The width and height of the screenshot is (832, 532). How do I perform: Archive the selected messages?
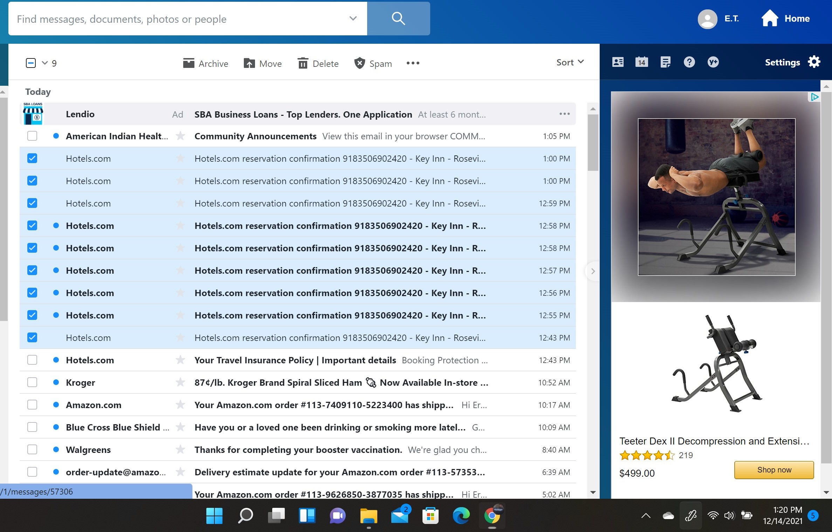coord(206,63)
